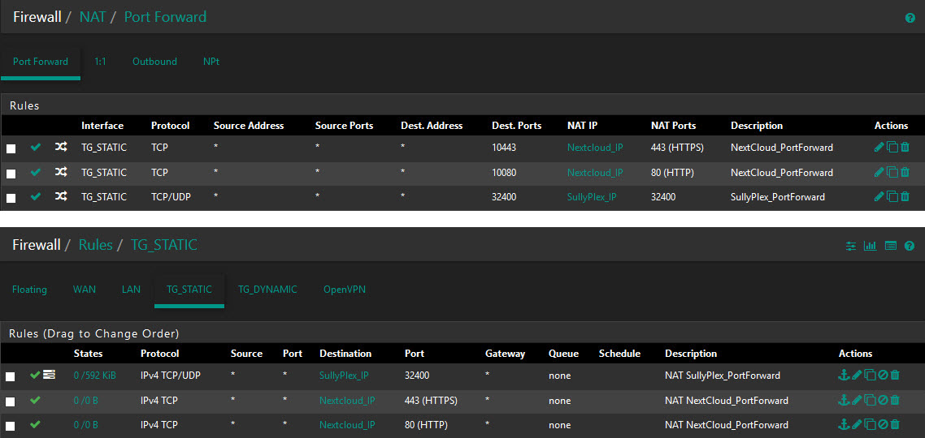Open the WAN rules tab

click(85, 290)
